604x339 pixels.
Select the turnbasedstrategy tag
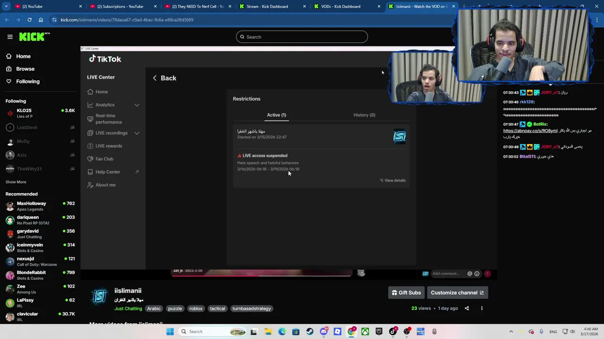(252, 309)
